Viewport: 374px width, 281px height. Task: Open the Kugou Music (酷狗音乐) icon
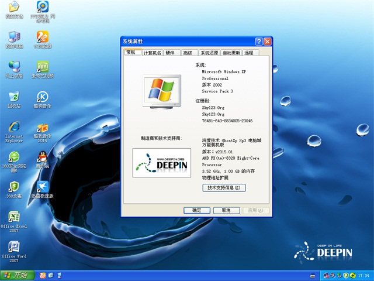(x=42, y=97)
